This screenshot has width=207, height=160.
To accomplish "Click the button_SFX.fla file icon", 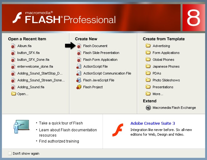I will [13, 53].
